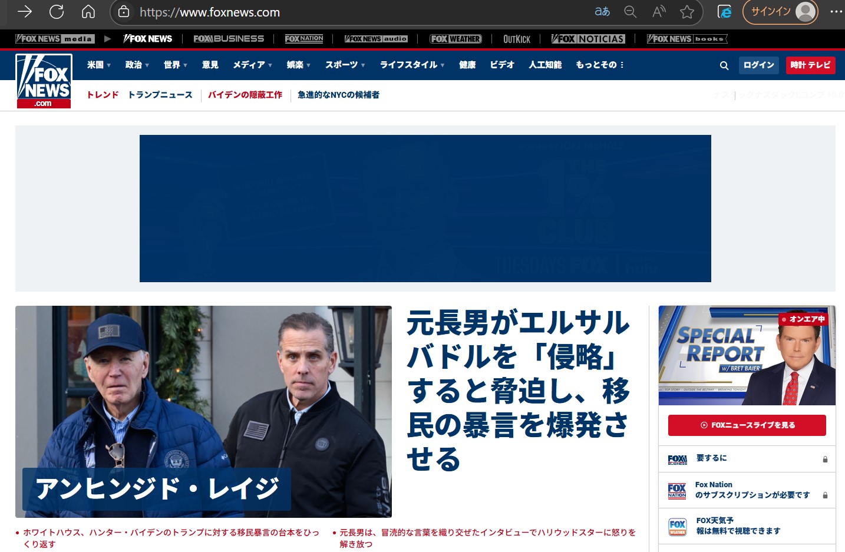This screenshot has width=845, height=552.
Task: View site information lock icon
Action: [124, 12]
